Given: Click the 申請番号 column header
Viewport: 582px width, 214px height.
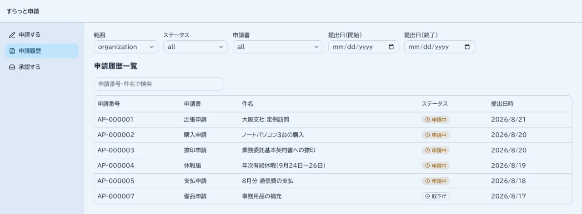Looking at the screenshot, I should pos(109,104).
